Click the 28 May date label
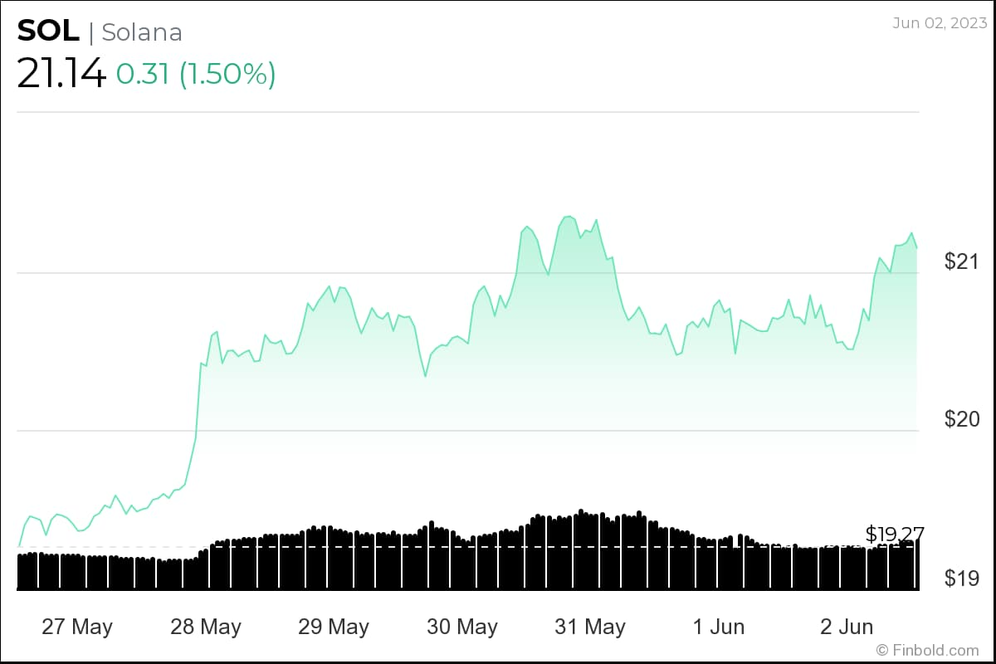Viewport: 996px width, 664px height. [206, 627]
